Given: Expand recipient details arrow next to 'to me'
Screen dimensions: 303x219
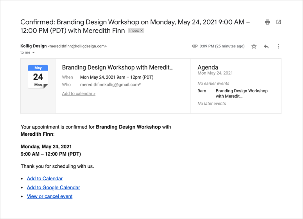Looking at the screenshot, I should pyautogui.click(x=34, y=53).
